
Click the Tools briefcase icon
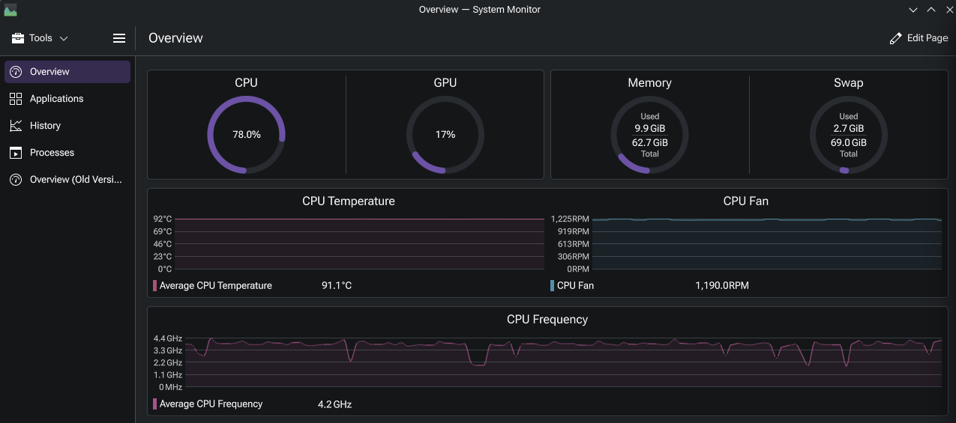[x=18, y=38]
